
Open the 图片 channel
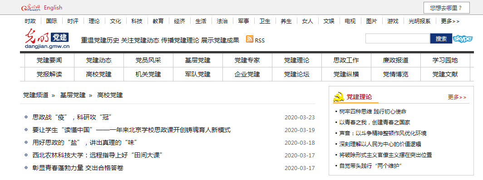[x=371, y=21]
